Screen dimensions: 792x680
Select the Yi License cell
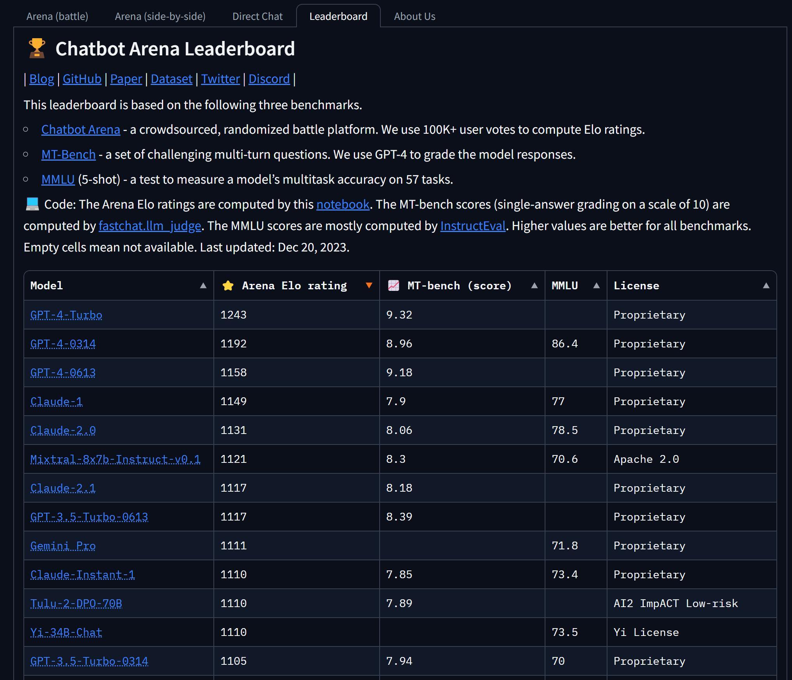[x=692, y=632]
